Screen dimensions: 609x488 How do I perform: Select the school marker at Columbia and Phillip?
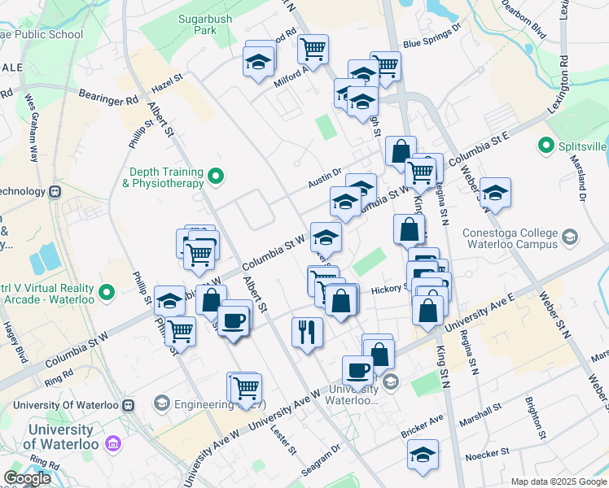point(169,302)
